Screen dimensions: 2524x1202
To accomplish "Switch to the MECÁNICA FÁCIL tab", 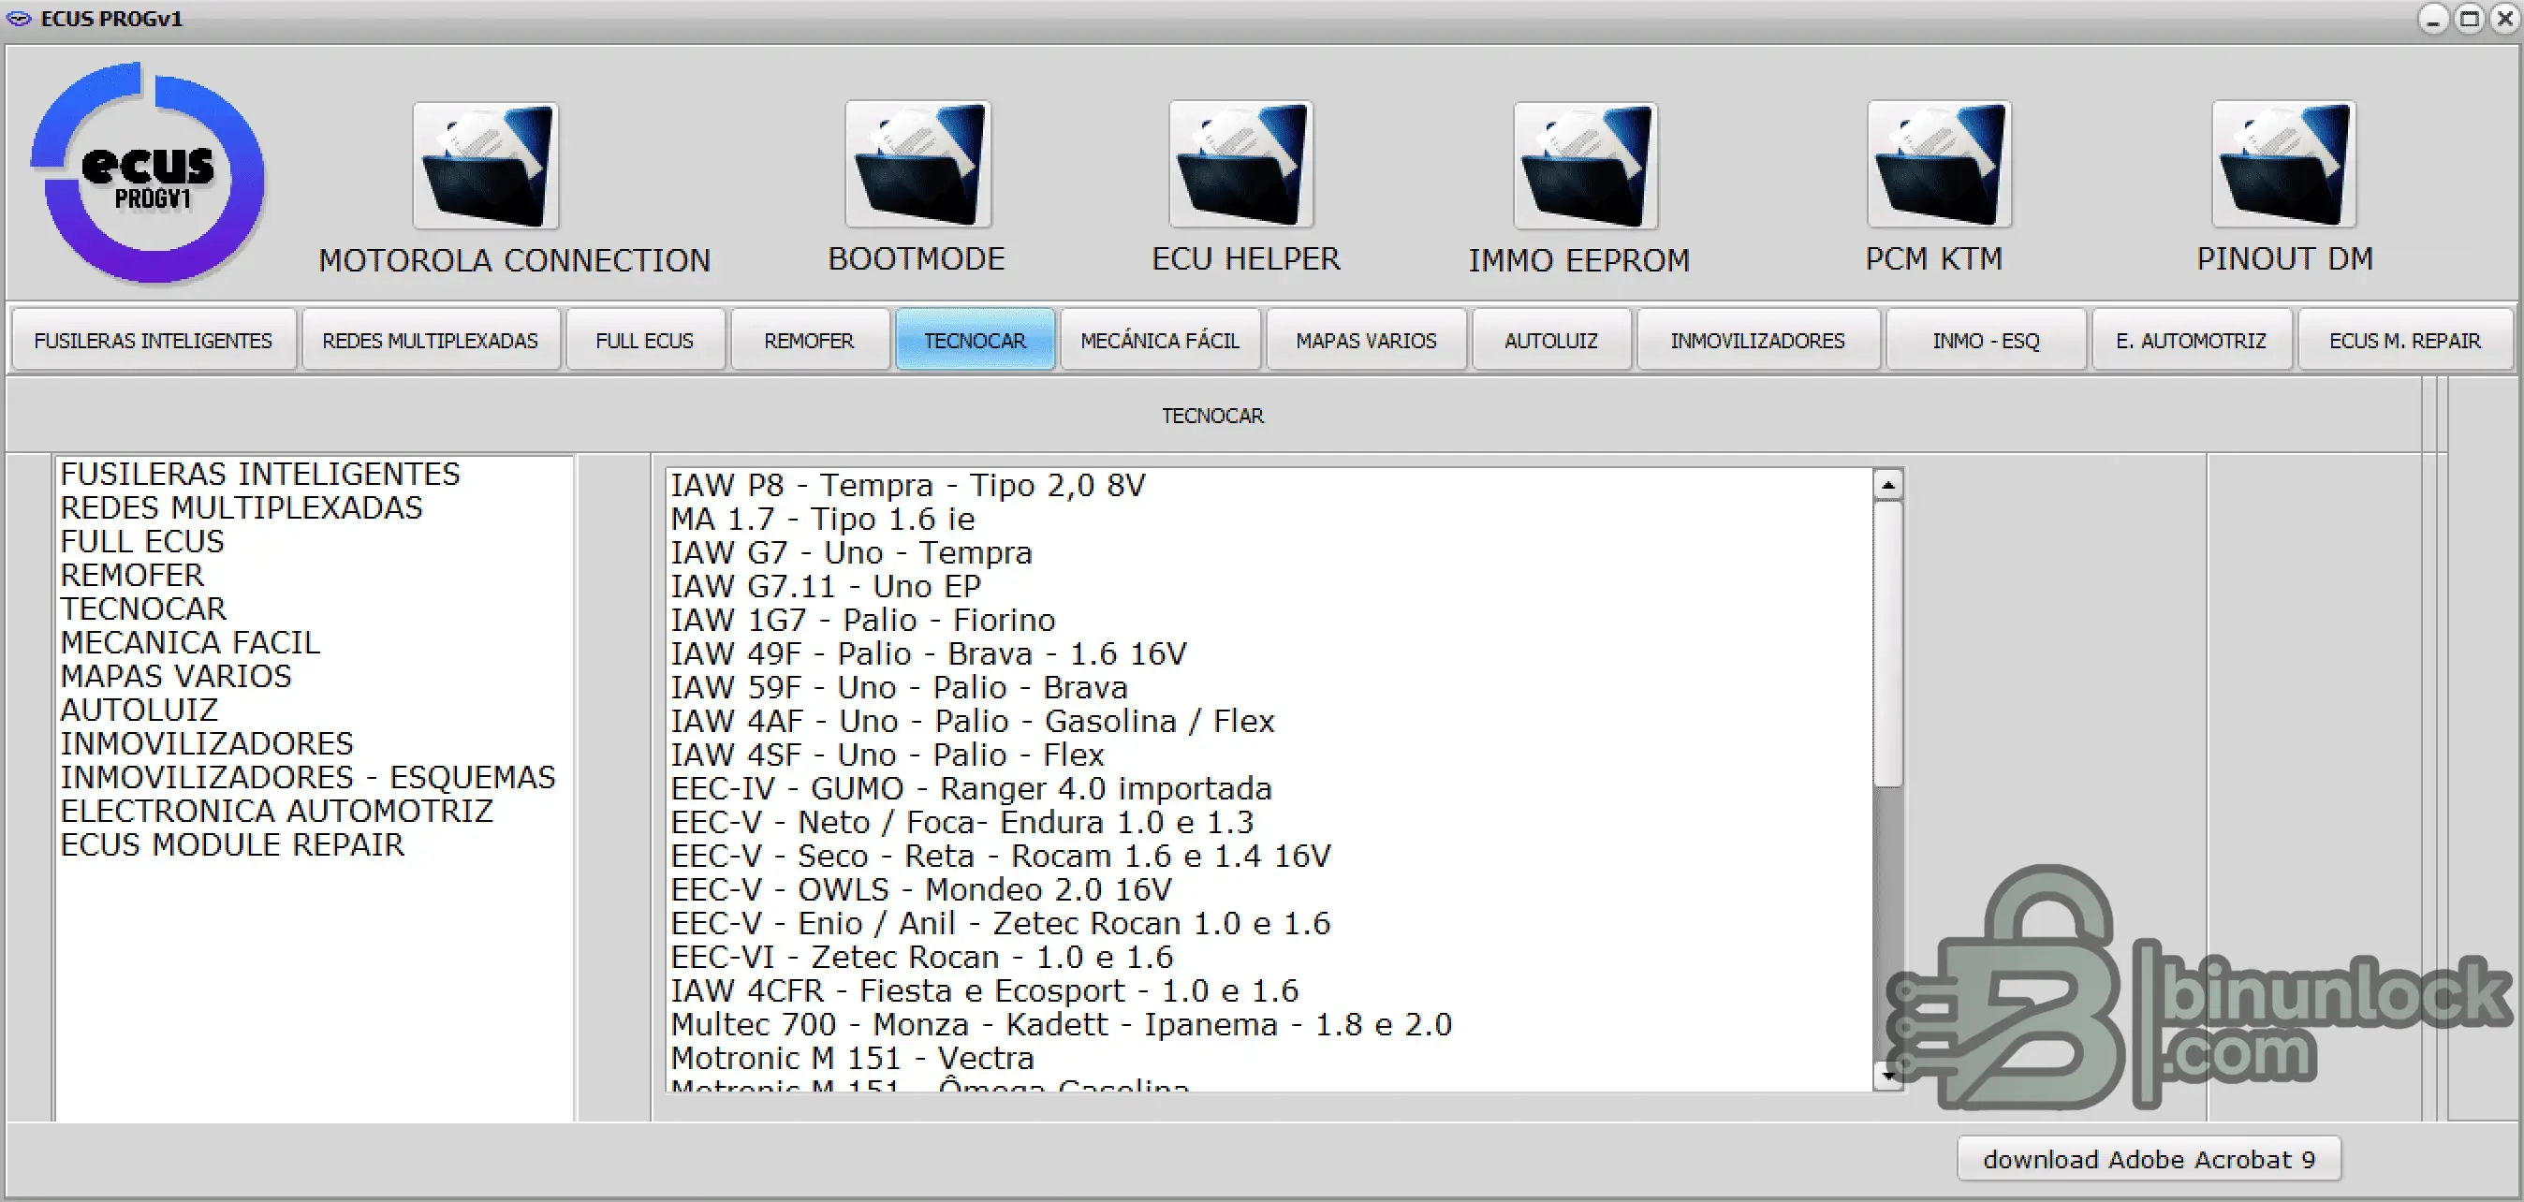I will (x=1160, y=341).
